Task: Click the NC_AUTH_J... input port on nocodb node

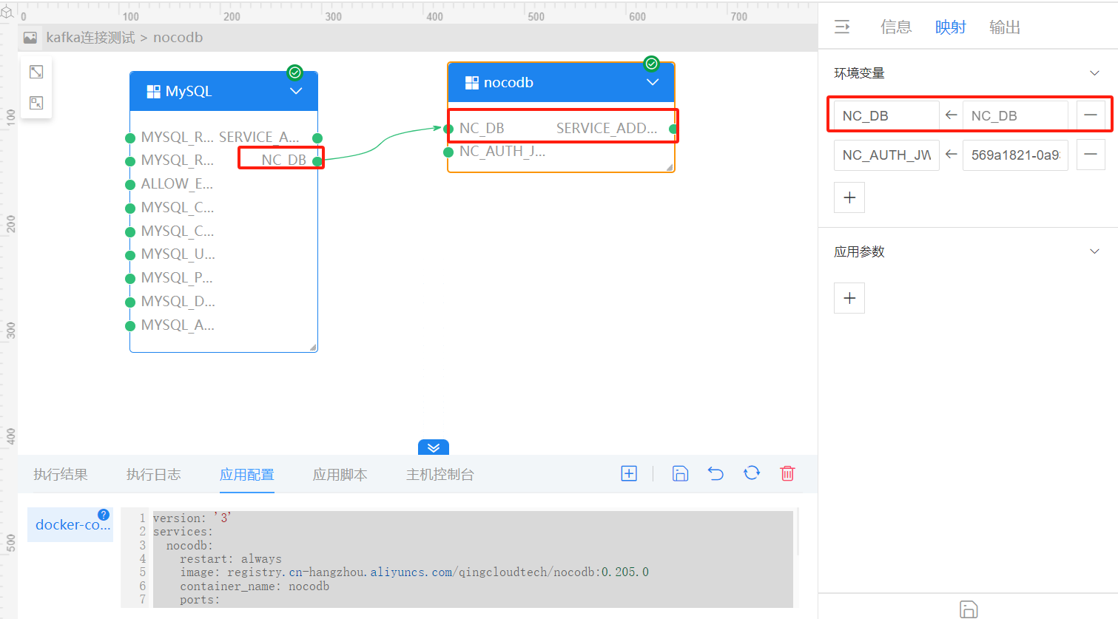Action: 448,152
